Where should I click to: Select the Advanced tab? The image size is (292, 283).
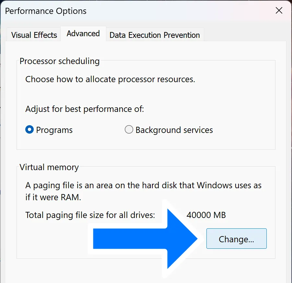[83, 34]
